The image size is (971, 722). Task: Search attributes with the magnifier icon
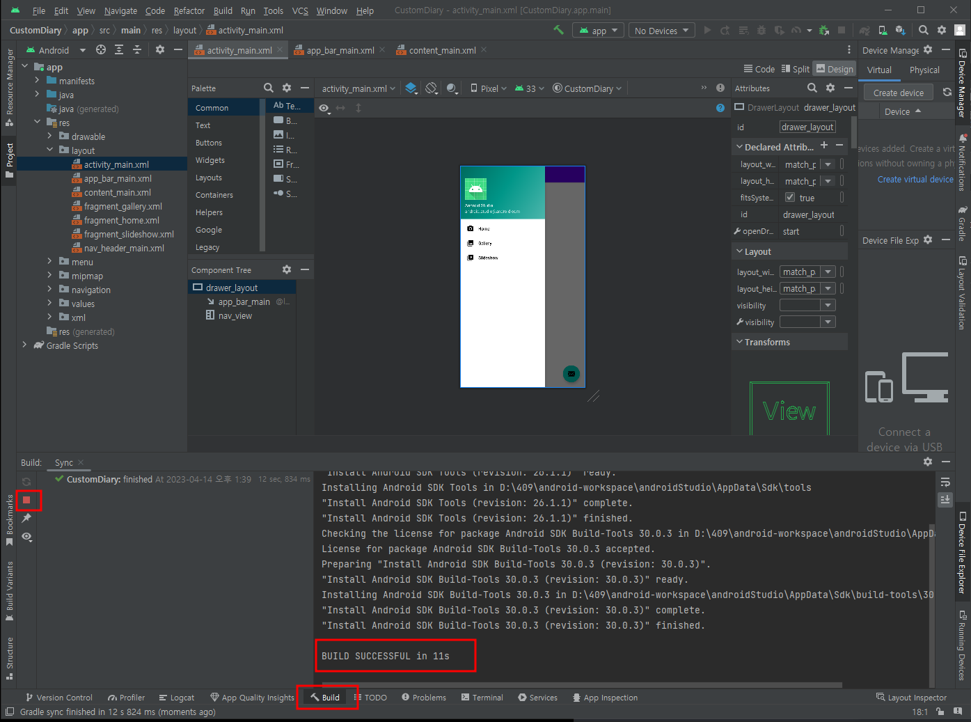pyautogui.click(x=812, y=88)
